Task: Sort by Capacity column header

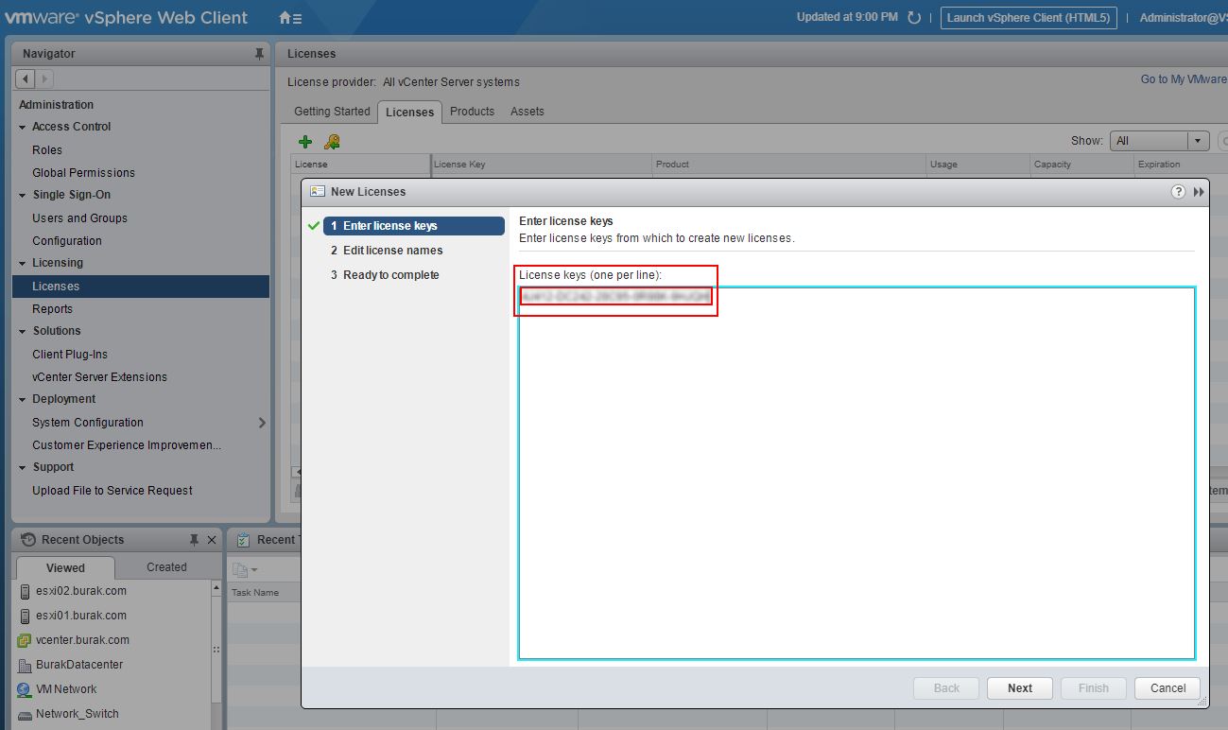Action: point(1081,165)
